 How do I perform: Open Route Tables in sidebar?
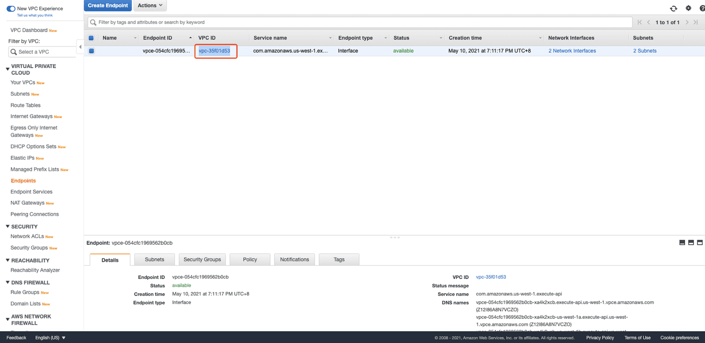click(x=26, y=105)
